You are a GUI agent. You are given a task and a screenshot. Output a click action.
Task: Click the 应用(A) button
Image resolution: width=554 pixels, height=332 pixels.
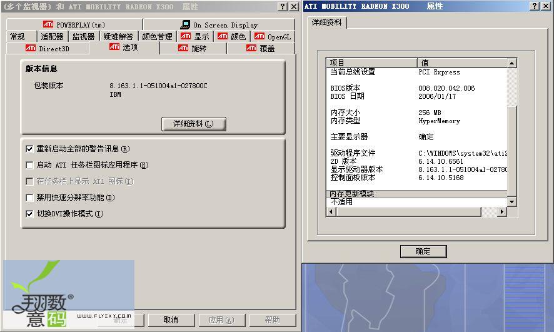tap(221, 320)
